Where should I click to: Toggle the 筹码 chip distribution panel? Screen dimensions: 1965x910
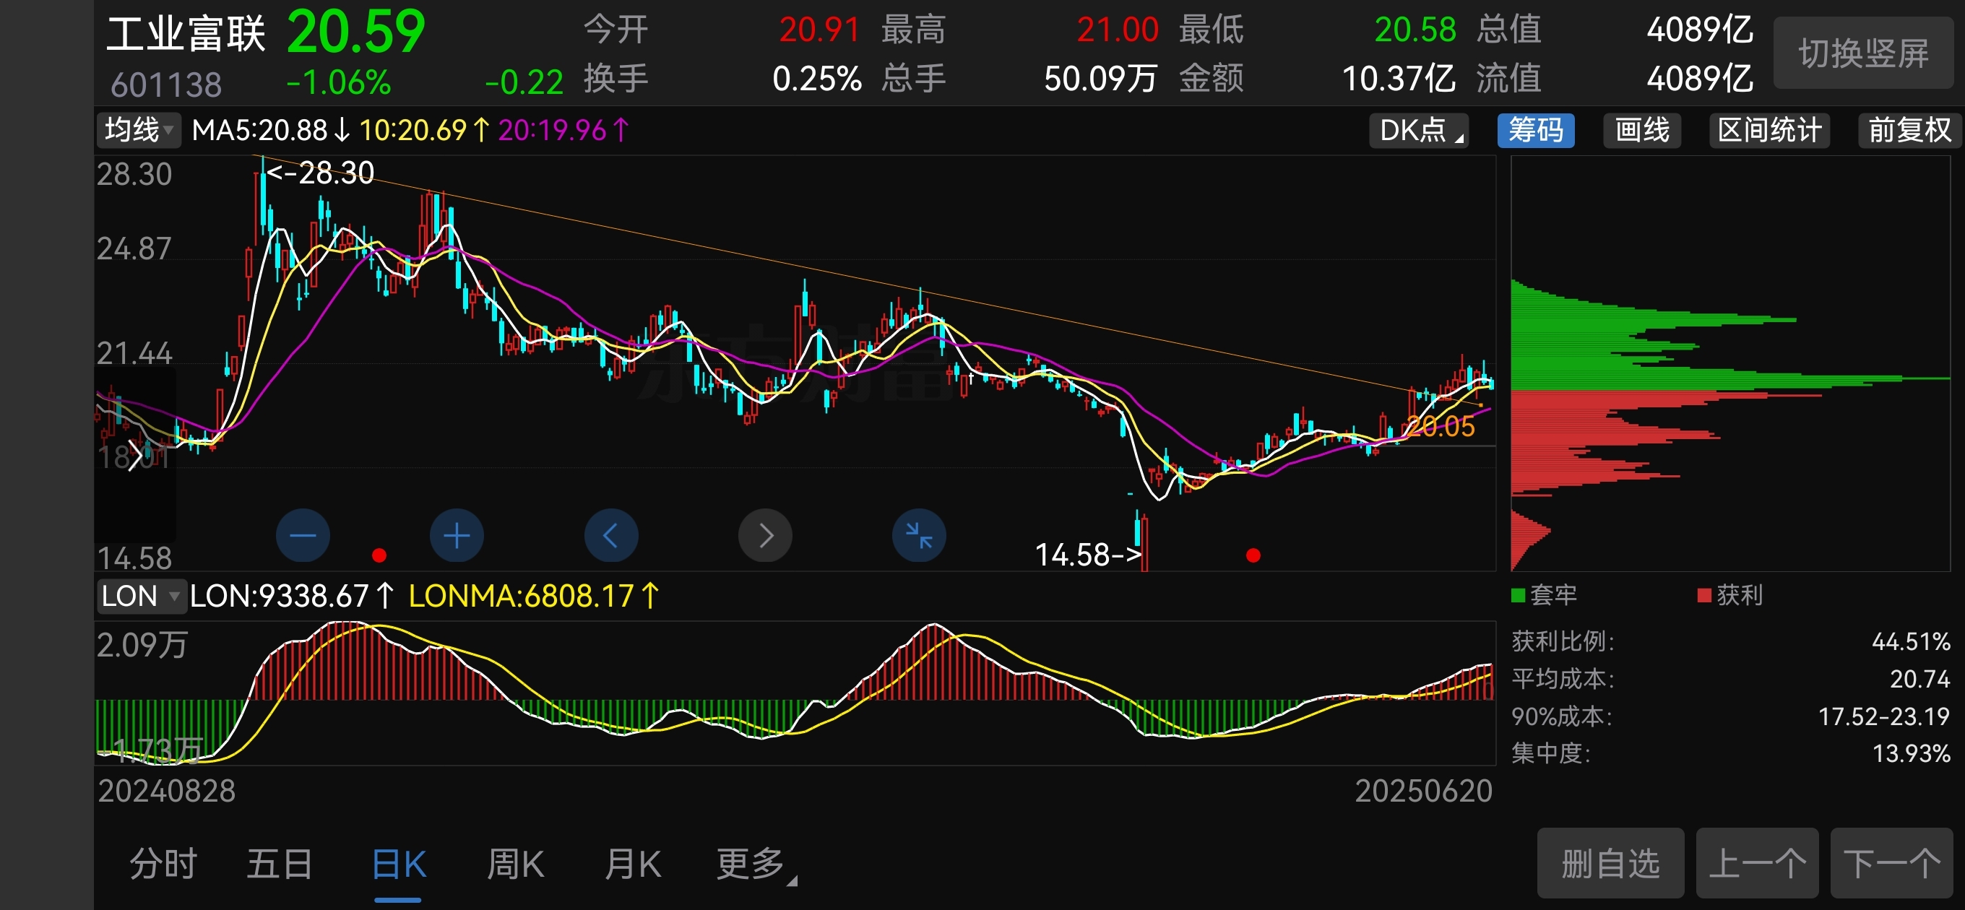click(1536, 130)
